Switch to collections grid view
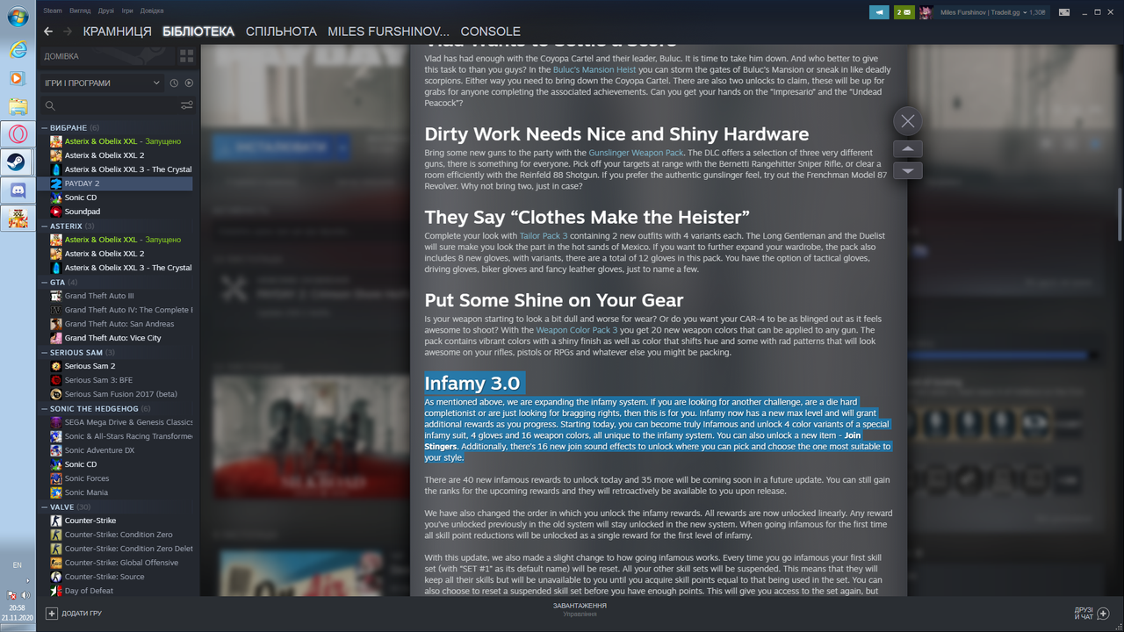 coord(186,56)
